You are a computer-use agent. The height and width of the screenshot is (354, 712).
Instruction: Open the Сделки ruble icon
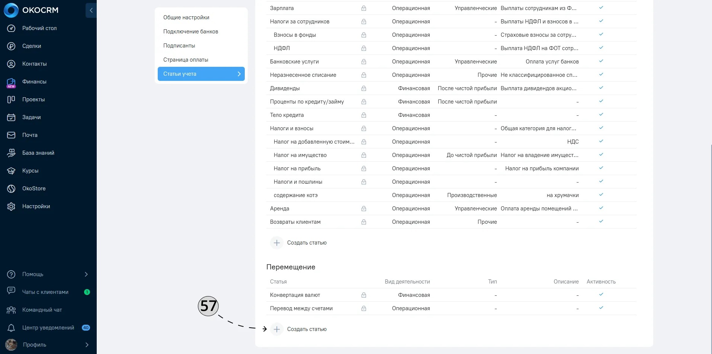pos(11,46)
